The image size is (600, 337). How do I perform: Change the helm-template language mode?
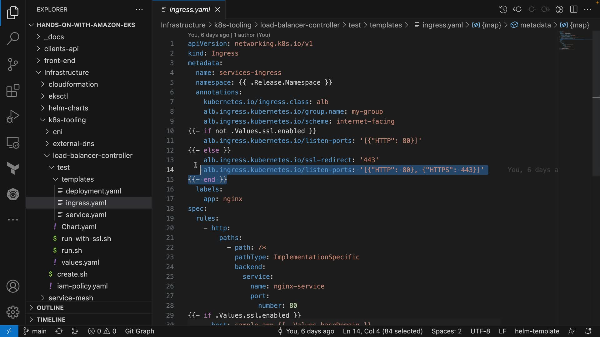click(537, 331)
